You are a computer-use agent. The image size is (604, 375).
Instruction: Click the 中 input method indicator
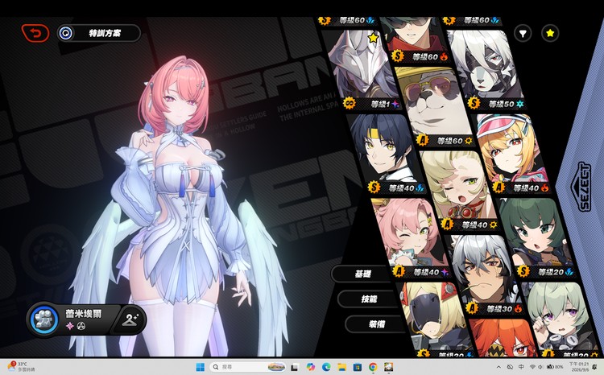point(521,367)
